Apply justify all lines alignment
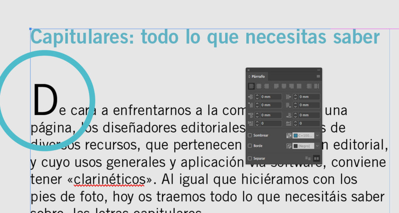Screen dimensions: 399x213 (x=299, y=86)
